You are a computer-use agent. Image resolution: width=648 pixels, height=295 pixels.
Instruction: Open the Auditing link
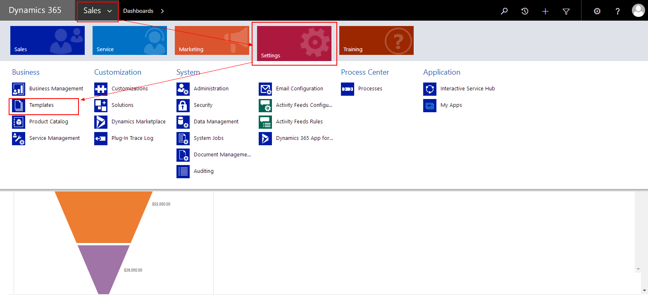(204, 171)
